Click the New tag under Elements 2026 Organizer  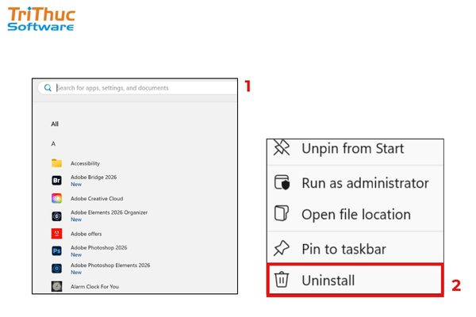(76, 220)
